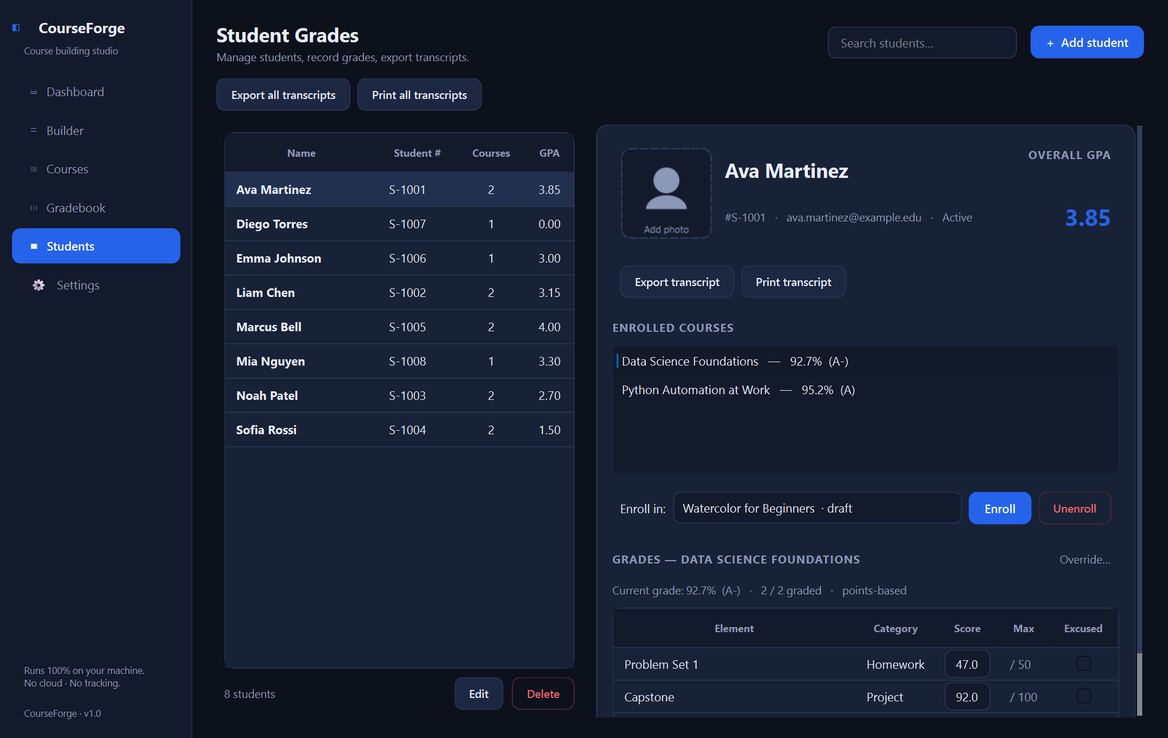
Task: Click the Delete student button
Action: pos(543,694)
